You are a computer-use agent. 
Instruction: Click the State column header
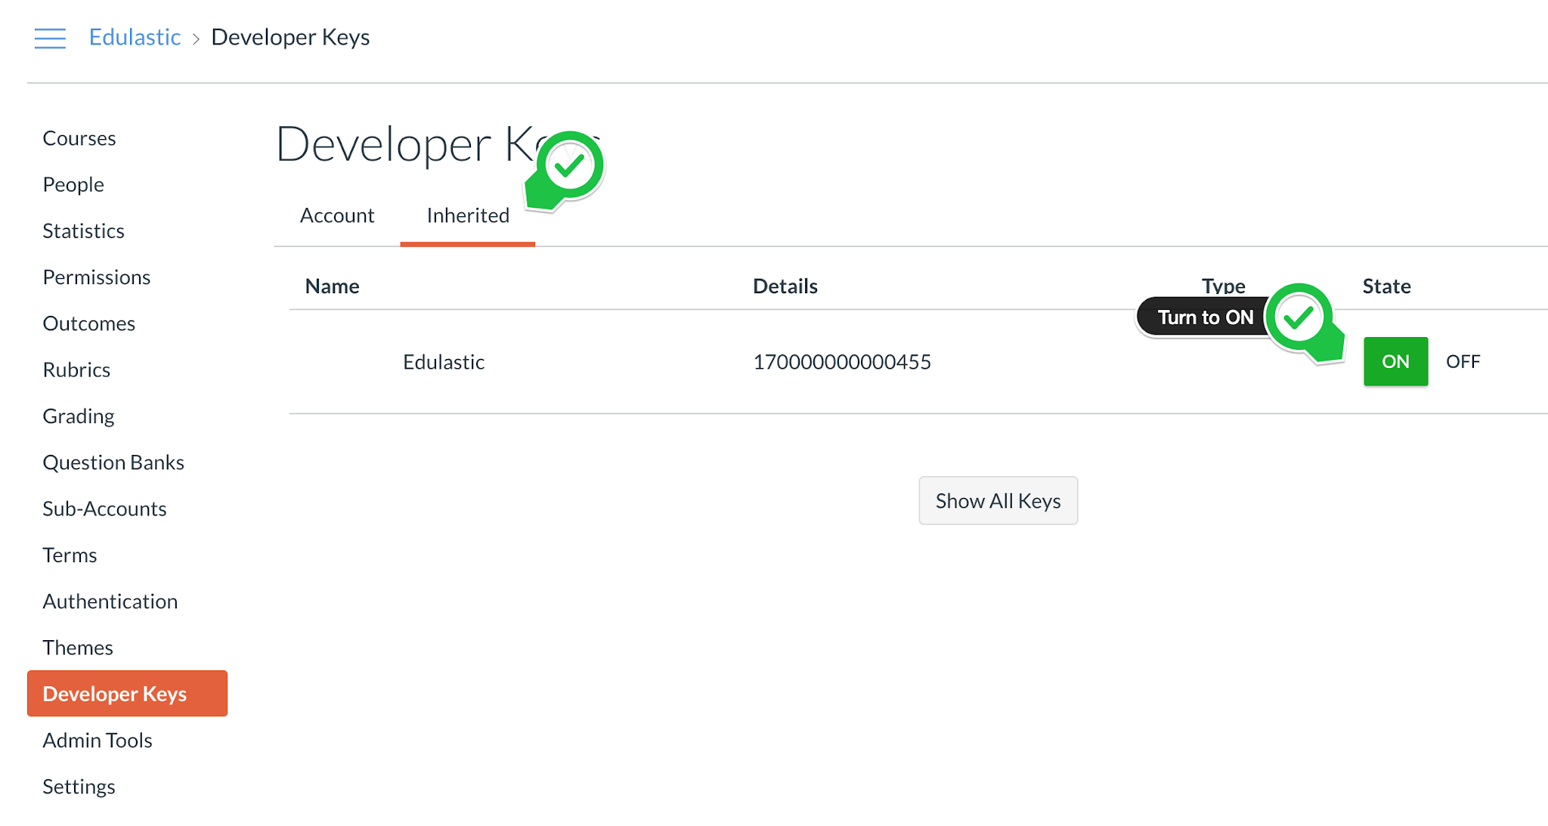click(x=1386, y=286)
